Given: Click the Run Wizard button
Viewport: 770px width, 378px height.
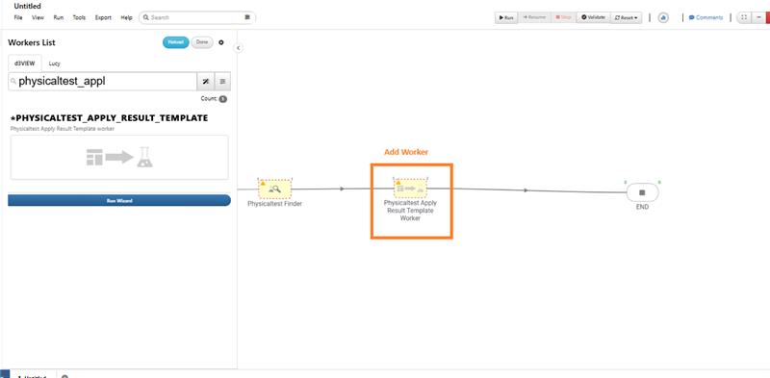Looking at the screenshot, I should (119, 200).
